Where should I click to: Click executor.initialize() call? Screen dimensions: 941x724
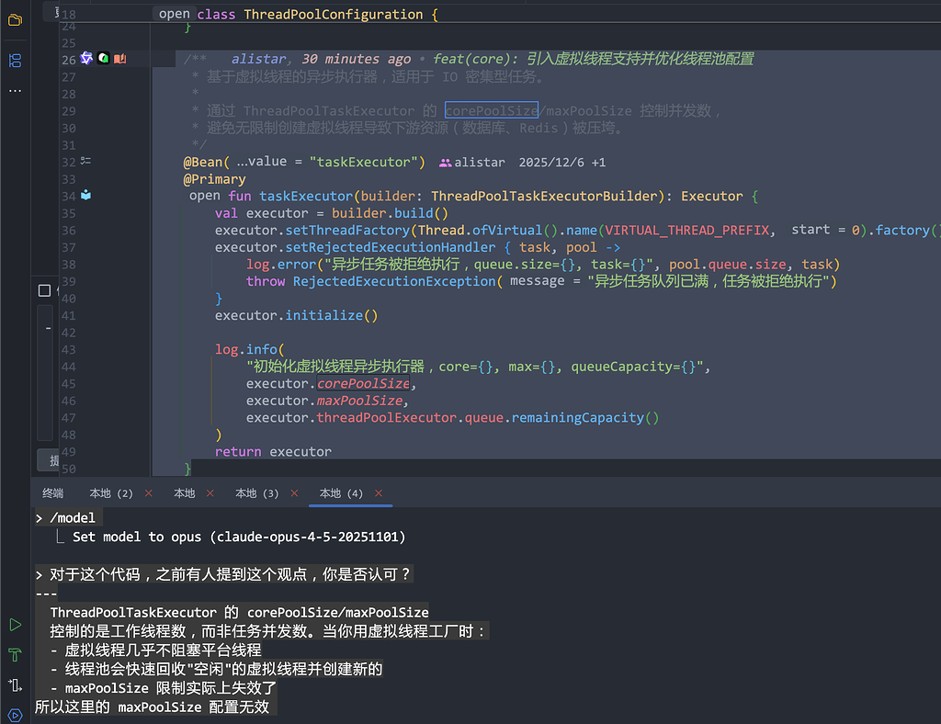point(297,315)
